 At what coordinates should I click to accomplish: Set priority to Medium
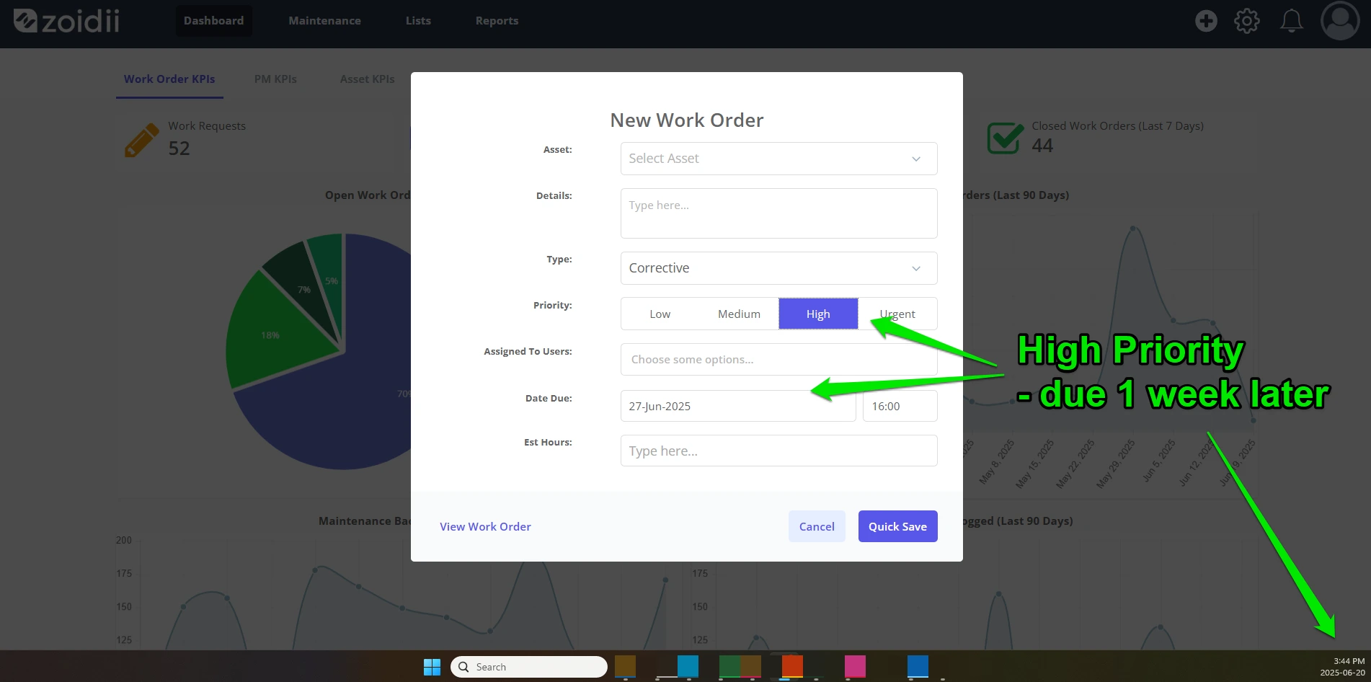[x=739, y=314]
